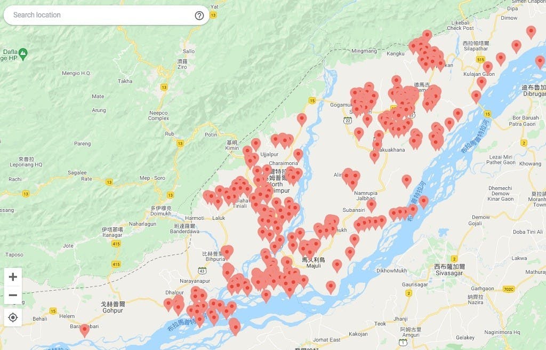Select the isolated pin east of Alimur

[x=406, y=180]
